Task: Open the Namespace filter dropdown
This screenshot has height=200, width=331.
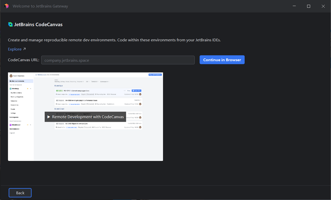Action: (x=105, y=81)
